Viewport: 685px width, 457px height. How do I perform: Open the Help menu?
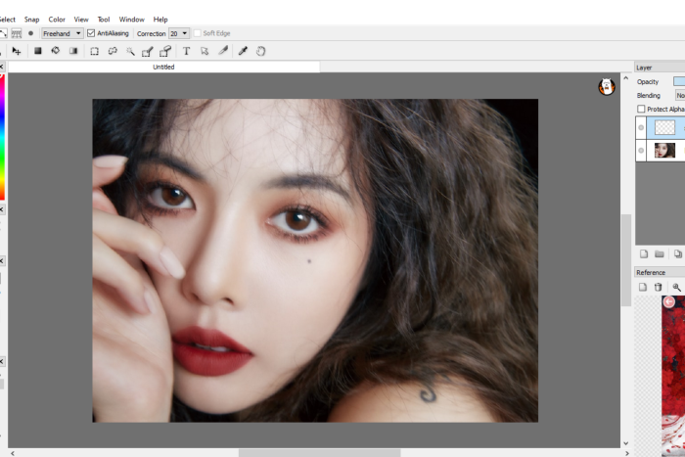[160, 20]
